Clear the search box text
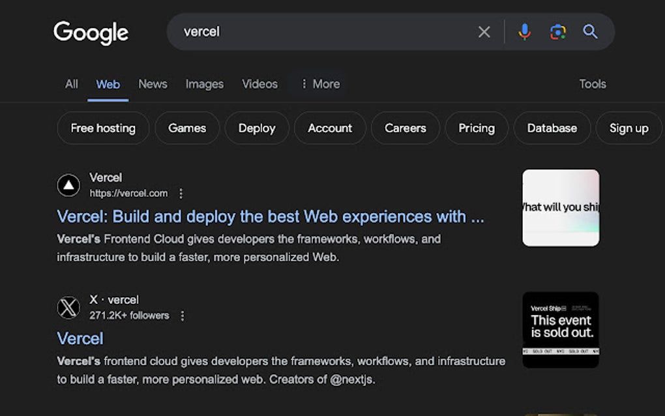Image resolution: width=665 pixels, height=416 pixels. 484,31
